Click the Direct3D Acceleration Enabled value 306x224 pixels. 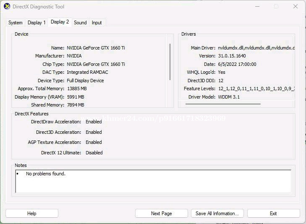point(94,132)
